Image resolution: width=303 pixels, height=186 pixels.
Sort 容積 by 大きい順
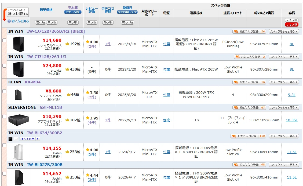[x=292, y=20]
